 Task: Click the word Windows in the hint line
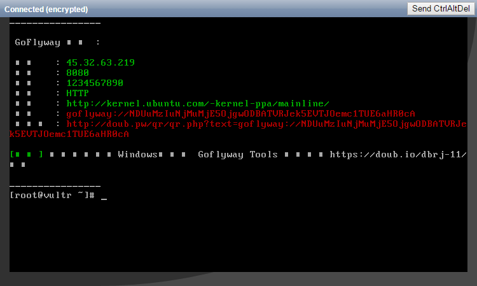(137, 154)
